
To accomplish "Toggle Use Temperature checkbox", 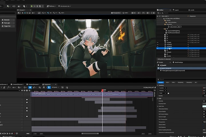I will coord(203,119).
